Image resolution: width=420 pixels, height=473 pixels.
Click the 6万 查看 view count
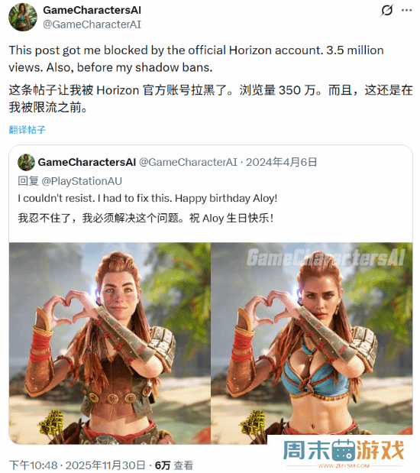tap(173, 465)
